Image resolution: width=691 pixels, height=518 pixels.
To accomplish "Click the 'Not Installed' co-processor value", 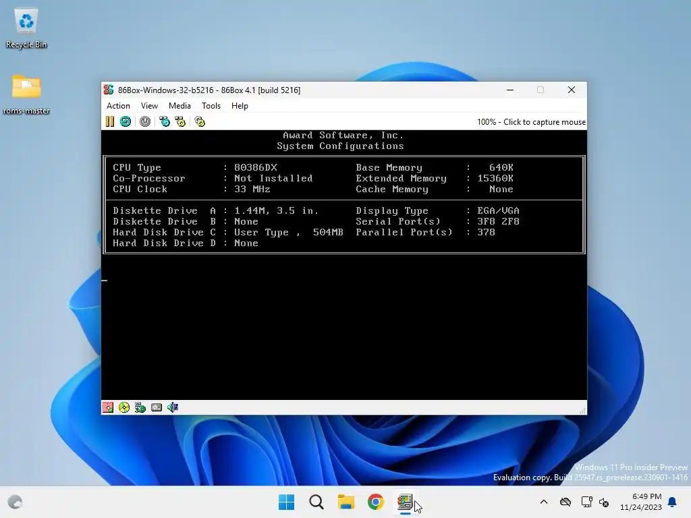I will tap(273, 178).
